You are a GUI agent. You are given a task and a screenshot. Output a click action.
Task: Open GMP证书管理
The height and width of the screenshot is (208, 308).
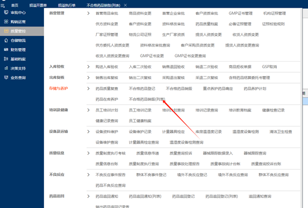pyautogui.click(x=241, y=13)
